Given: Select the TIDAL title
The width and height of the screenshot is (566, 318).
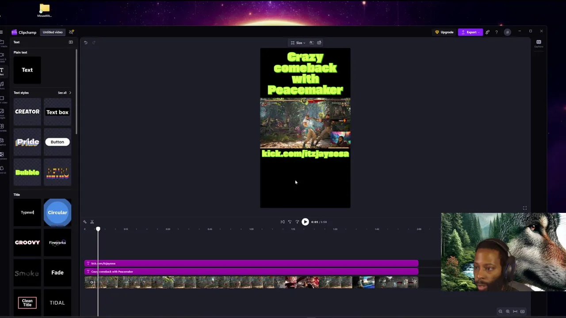Looking at the screenshot, I should pyautogui.click(x=57, y=303).
